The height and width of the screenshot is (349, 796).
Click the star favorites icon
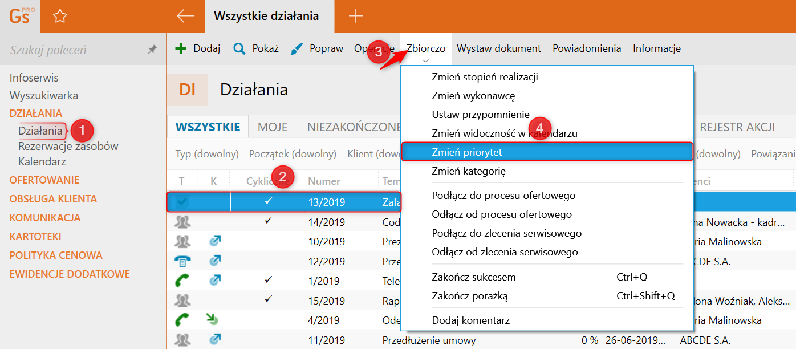pyautogui.click(x=60, y=17)
